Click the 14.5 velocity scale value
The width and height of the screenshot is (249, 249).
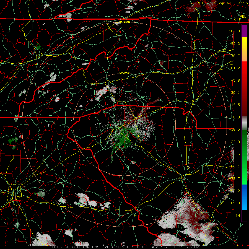coord(235,105)
